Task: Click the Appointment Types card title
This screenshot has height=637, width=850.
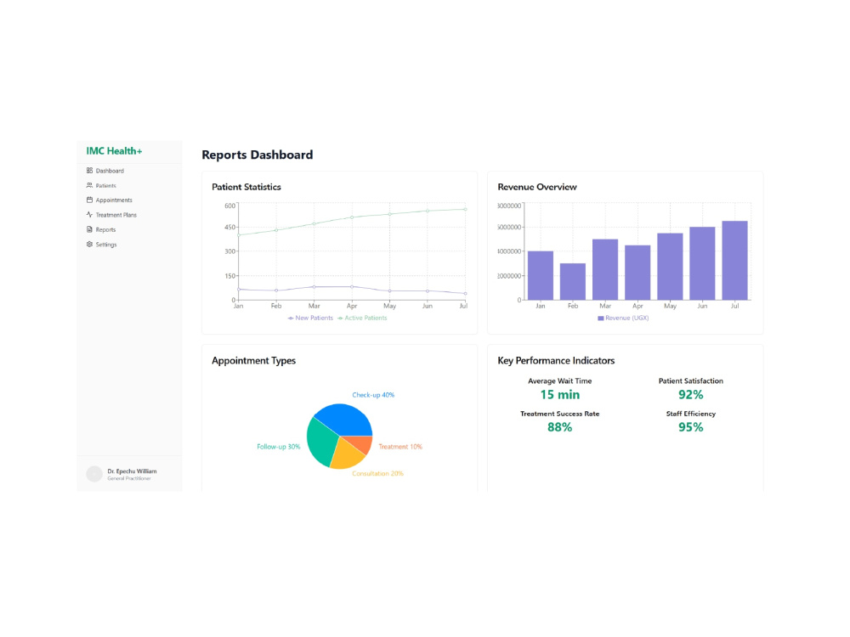Action: point(253,361)
